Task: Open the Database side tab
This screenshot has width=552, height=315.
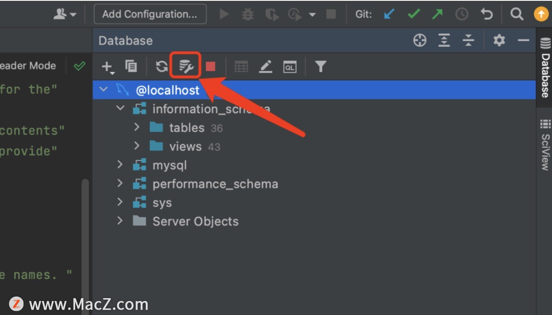Action: pyautogui.click(x=545, y=68)
